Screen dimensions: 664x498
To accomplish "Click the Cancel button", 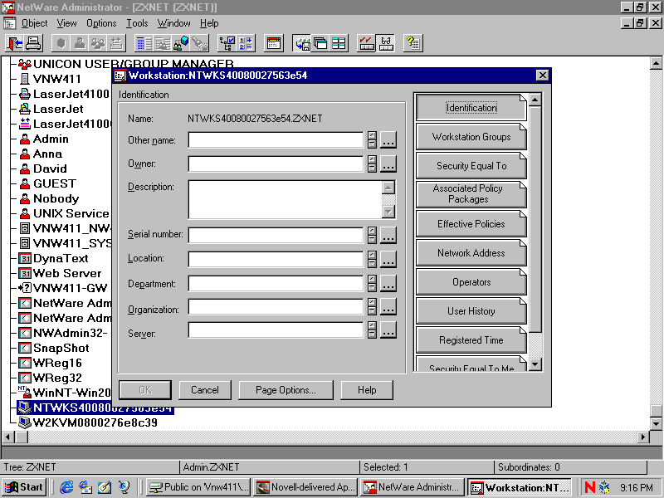I will pyautogui.click(x=205, y=390).
